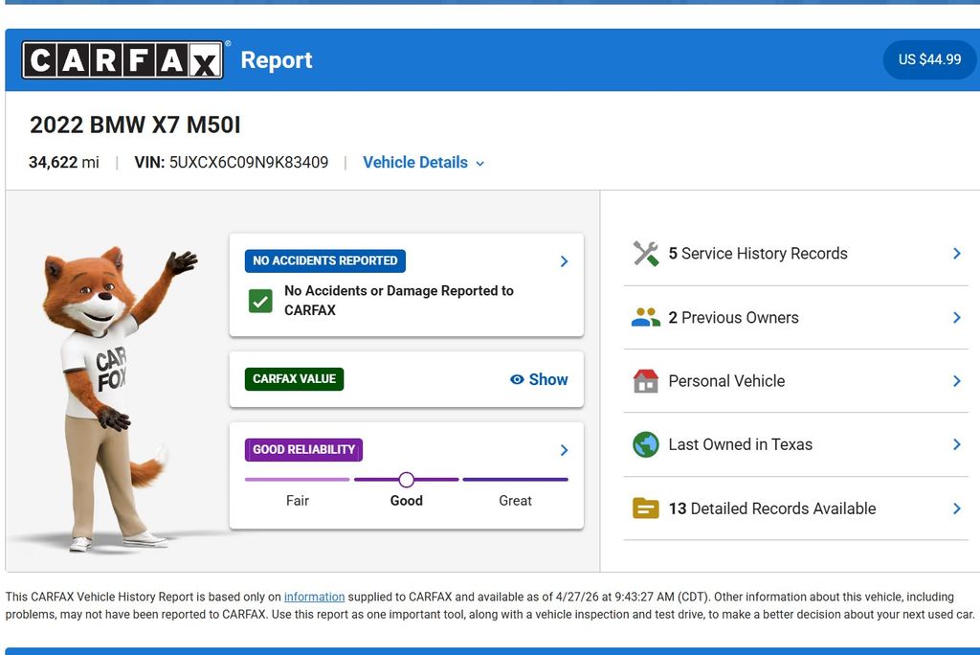Click the US $44.99 price button
Viewport: 980px width, 655px height.
(929, 59)
